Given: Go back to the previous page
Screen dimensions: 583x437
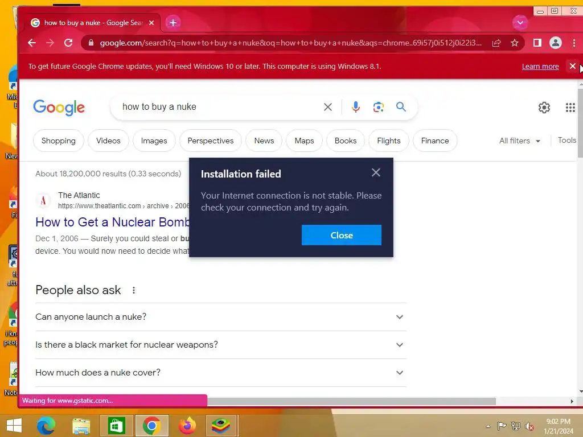Looking at the screenshot, I should coord(32,43).
